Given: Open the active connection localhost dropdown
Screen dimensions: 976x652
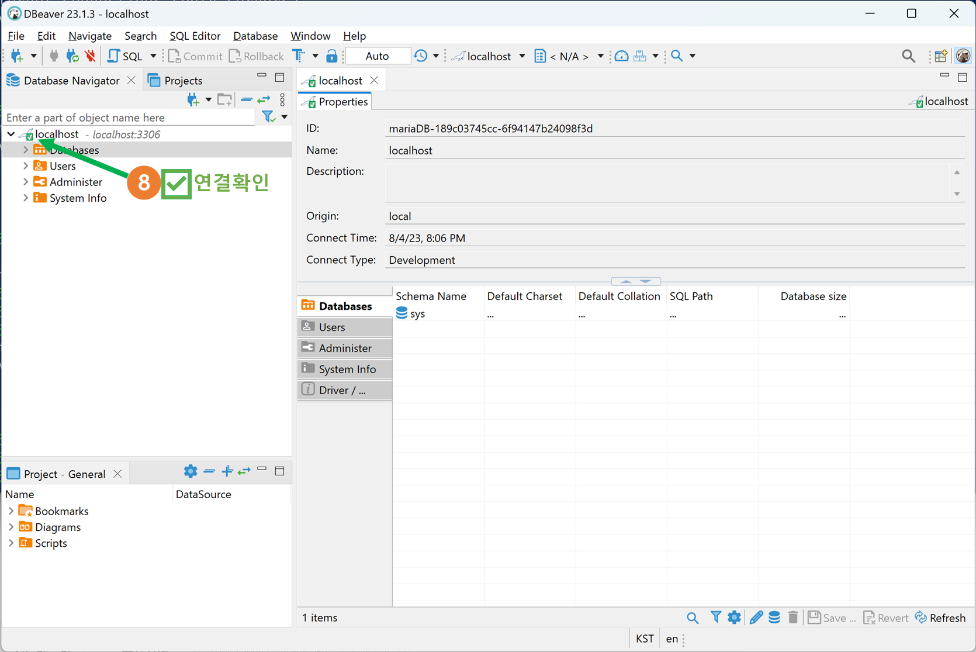Looking at the screenshot, I should tap(489, 56).
